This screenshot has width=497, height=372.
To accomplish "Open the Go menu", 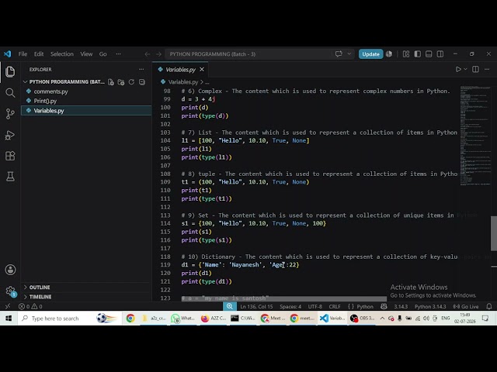I will (103, 54).
